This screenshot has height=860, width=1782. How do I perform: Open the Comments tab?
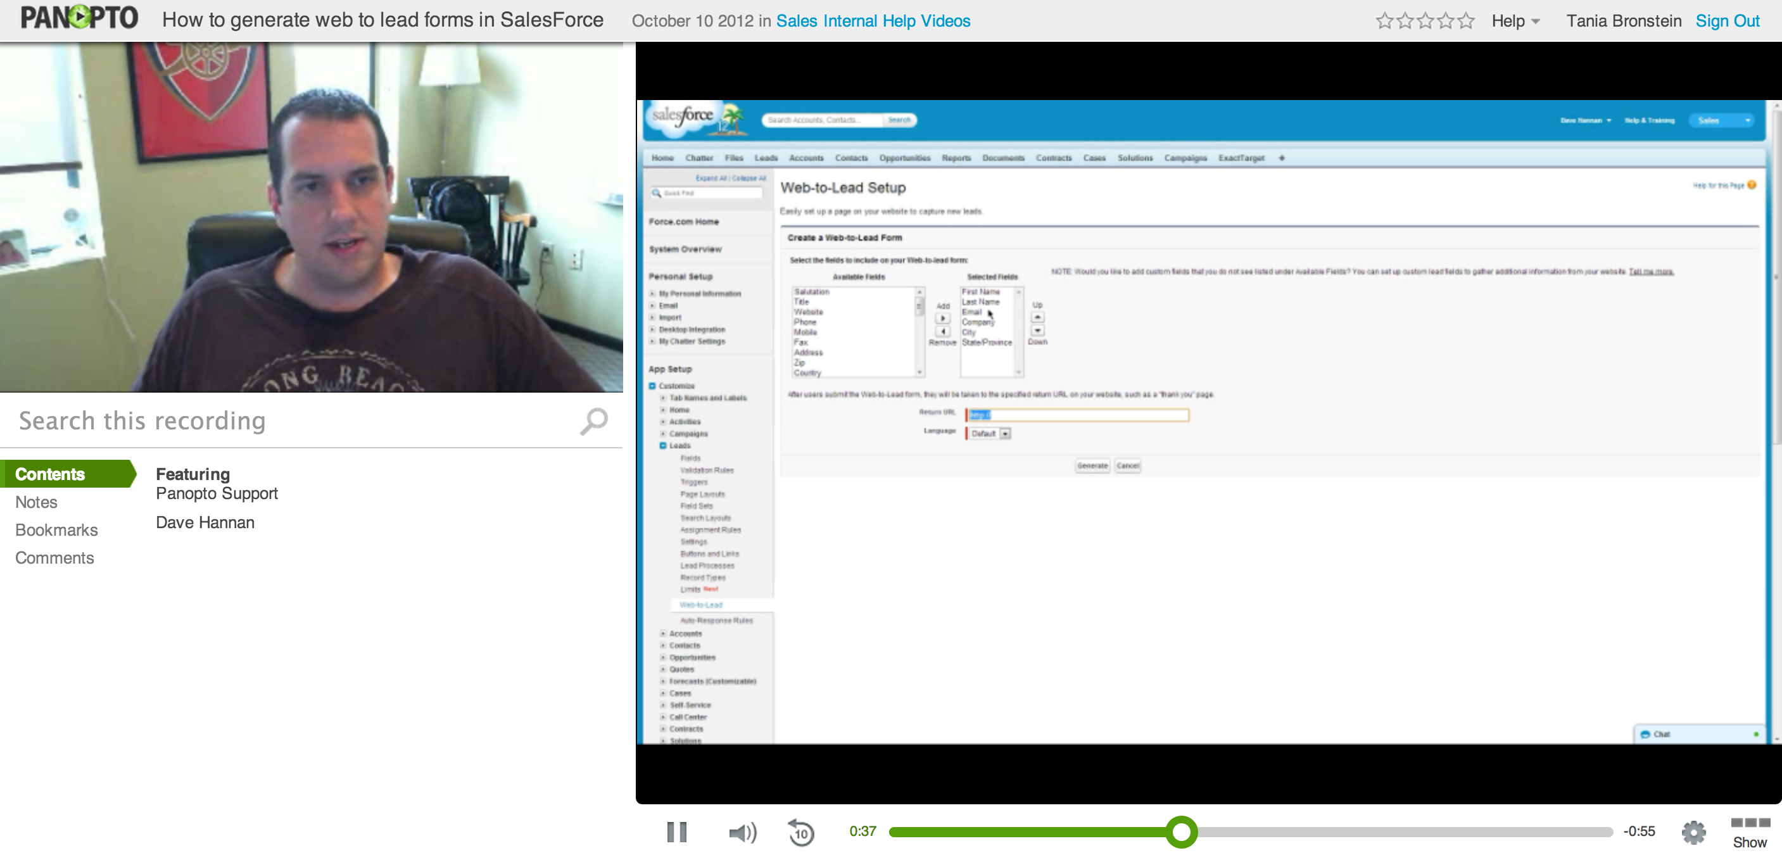tap(54, 558)
